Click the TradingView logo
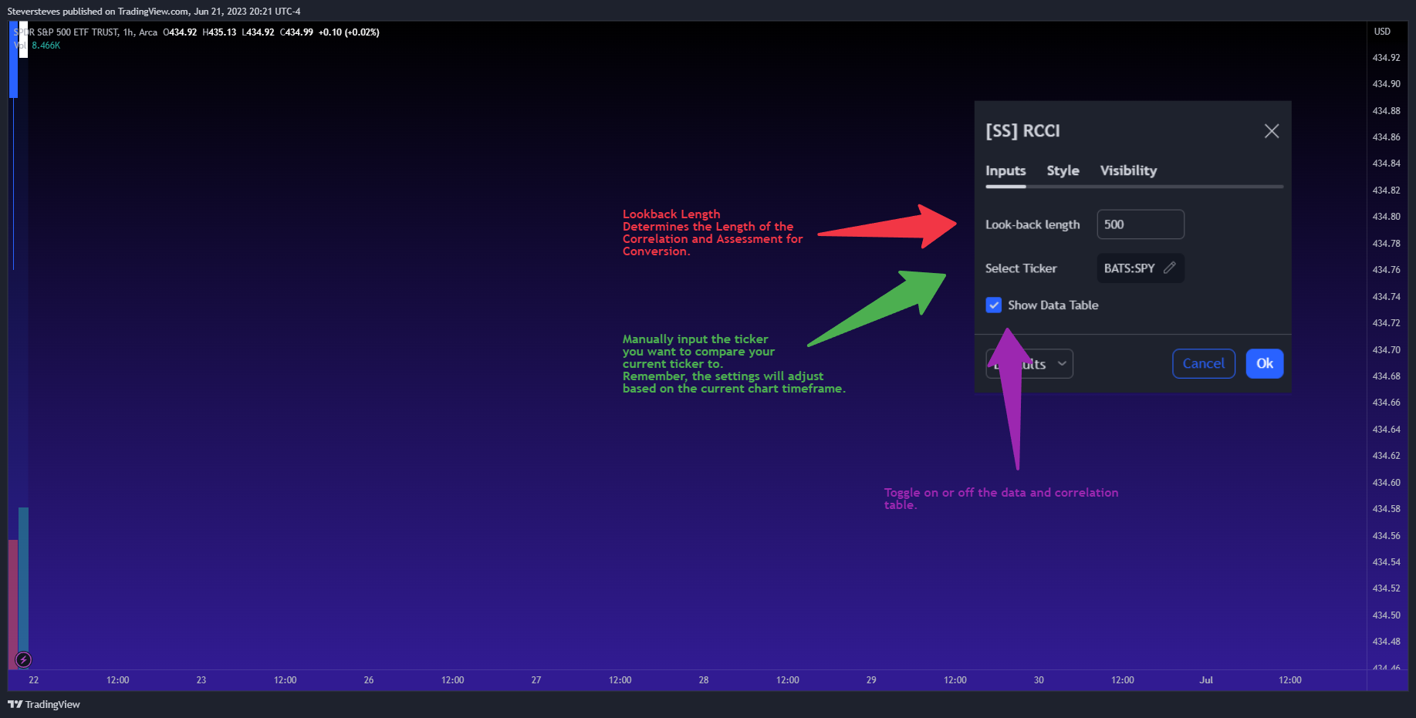 [44, 704]
